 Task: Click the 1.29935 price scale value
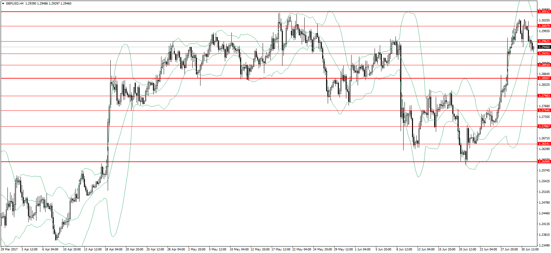coord(544,31)
